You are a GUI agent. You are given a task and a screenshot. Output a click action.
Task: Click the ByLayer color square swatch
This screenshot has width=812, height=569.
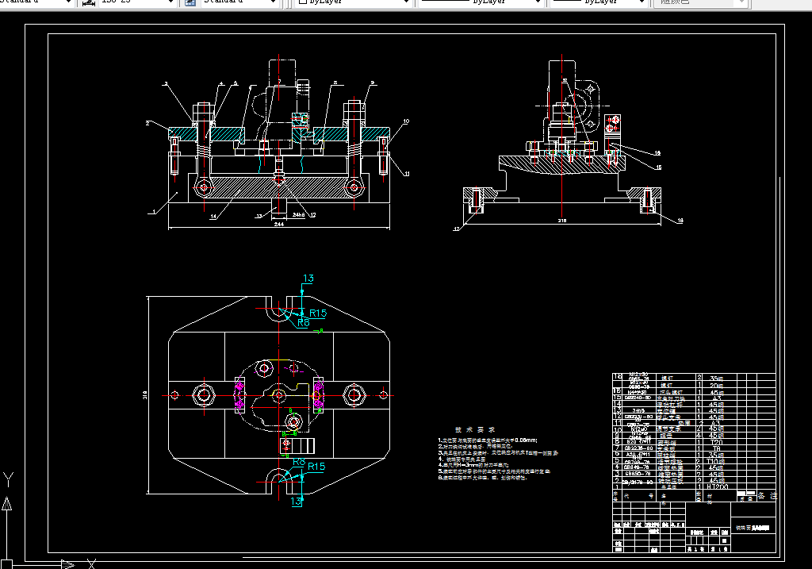click(302, 2)
